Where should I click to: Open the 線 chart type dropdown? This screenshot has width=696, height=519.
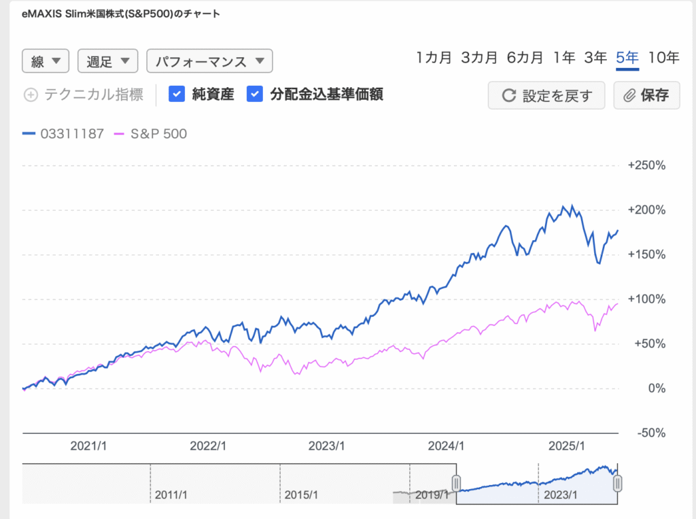point(46,61)
